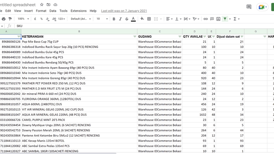Image resolution: width=274 pixels, height=154 pixels.
Task: Select column B header
Action: (x=79, y=31)
